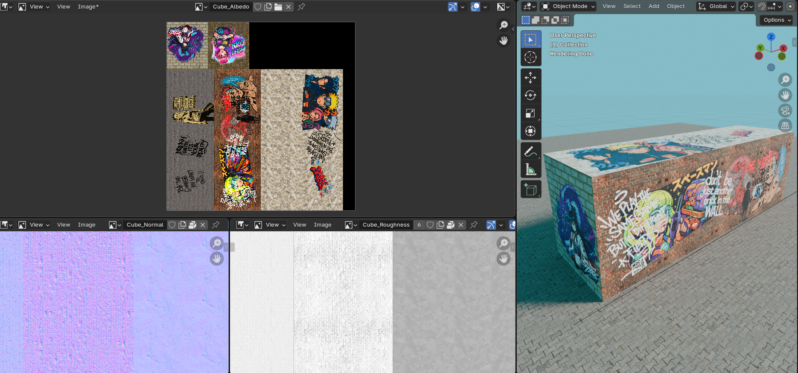Switch perspective/orthographic grid icon in viewport
The width and height of the screenshot is (798, 373).
[x=785, y=126]
